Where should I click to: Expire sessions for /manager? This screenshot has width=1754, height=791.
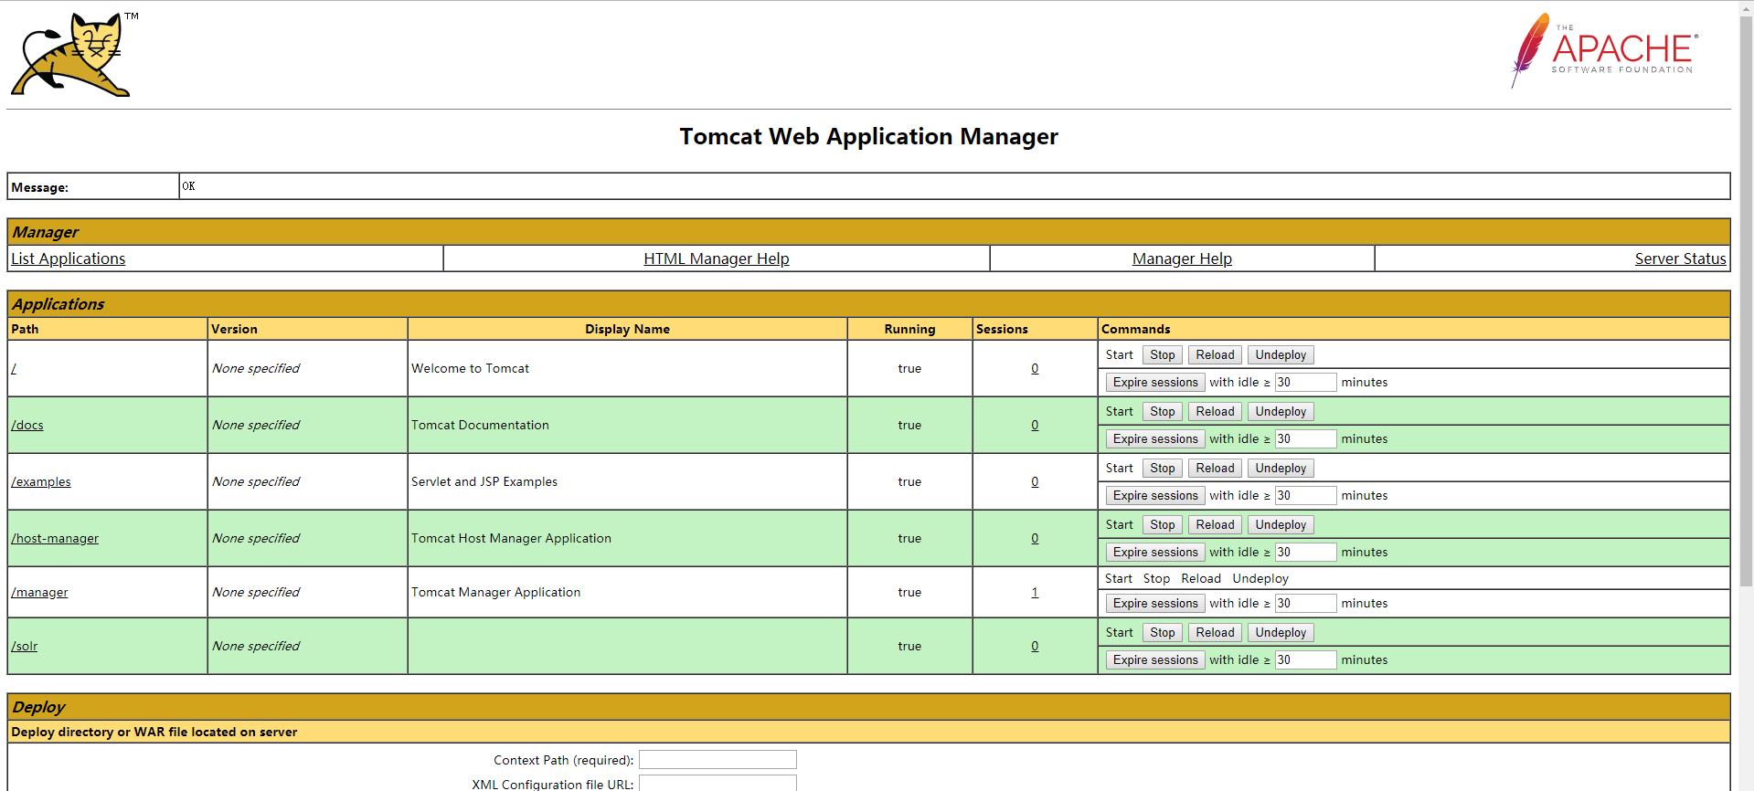pyautogui.click(x=1155, y=604)
